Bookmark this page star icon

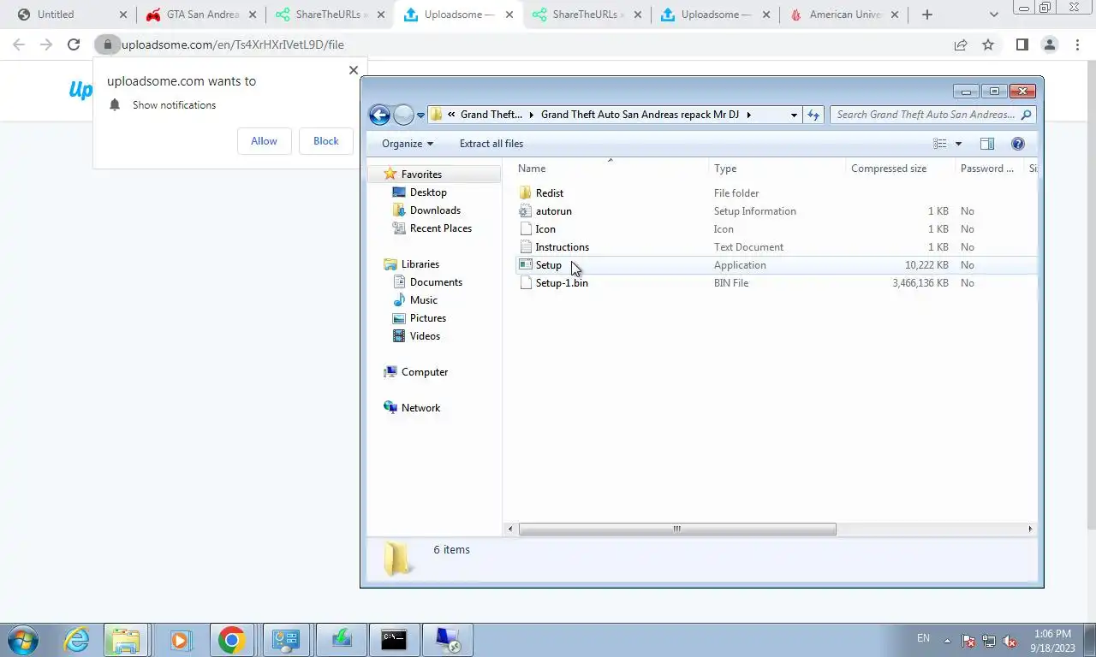(x=988, y=44)
